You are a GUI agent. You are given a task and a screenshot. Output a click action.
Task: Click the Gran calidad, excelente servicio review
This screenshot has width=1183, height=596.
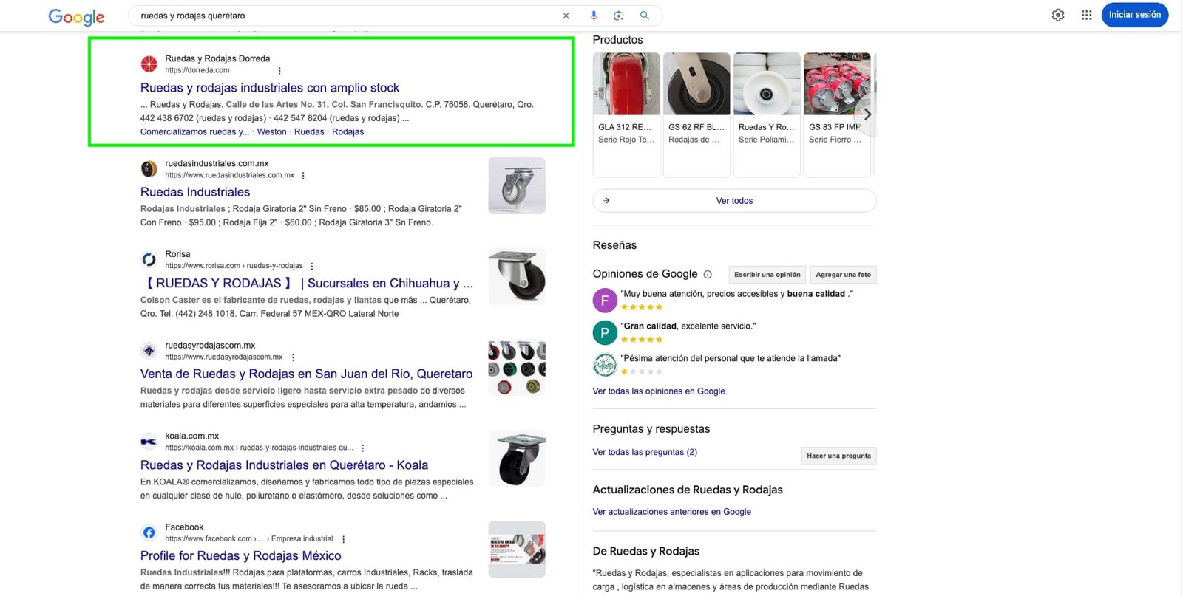click(688, 326)
